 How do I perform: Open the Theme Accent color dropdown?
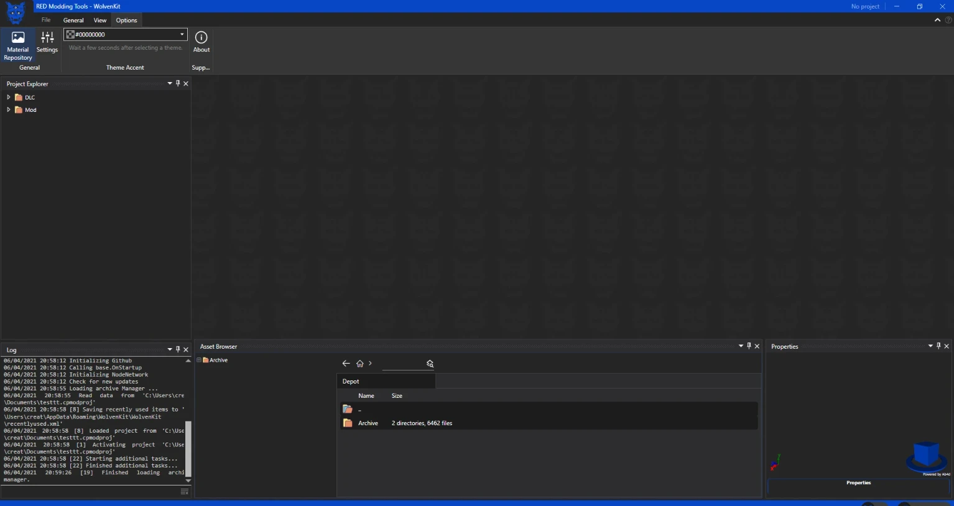pos(182,35)
